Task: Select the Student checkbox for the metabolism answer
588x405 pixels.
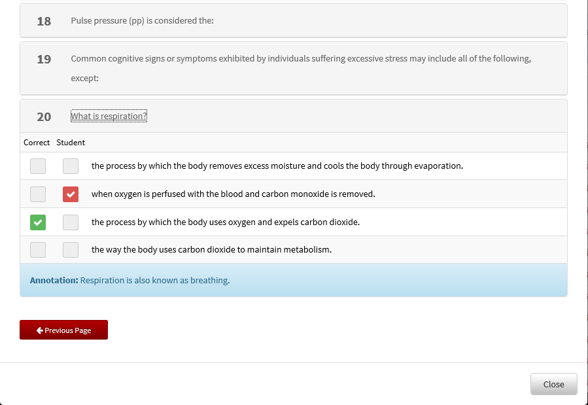Action: pyautogui.click(x=70, y=249)
